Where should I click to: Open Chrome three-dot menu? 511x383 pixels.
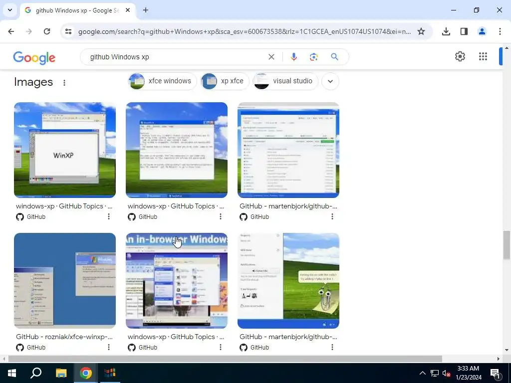tap(500, 31)
